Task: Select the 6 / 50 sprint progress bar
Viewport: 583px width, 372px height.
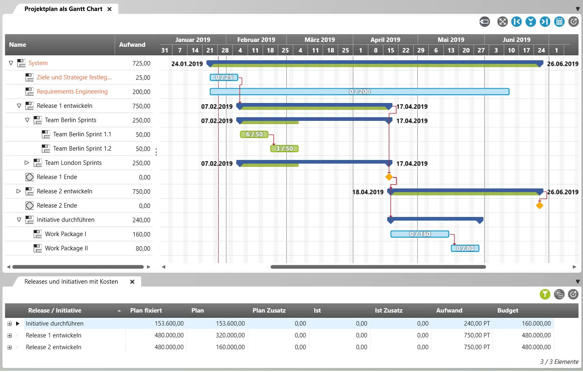Action: tap(254, 134)
